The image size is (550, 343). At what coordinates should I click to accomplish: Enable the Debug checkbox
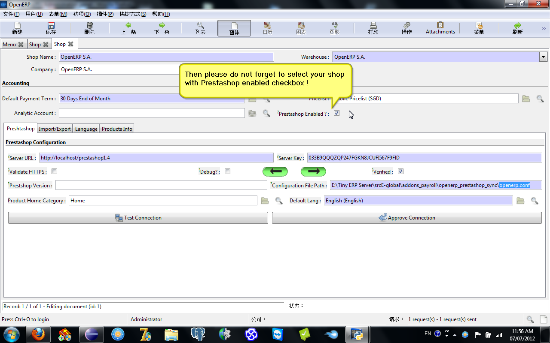click(227, 171)
